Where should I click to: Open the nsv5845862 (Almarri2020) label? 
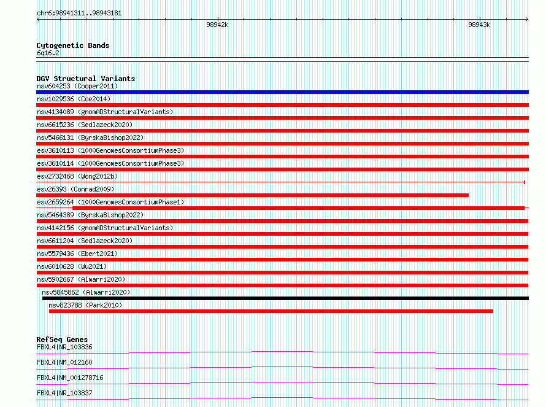[x=86, y=292]
